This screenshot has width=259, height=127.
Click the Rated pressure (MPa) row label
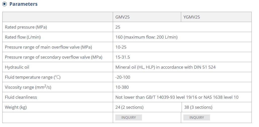pos(26,27)
